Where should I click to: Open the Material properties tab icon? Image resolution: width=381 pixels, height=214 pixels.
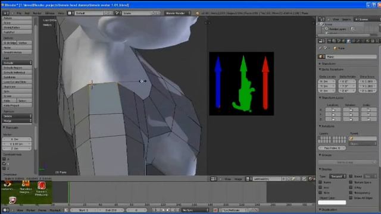pos(368,41)
